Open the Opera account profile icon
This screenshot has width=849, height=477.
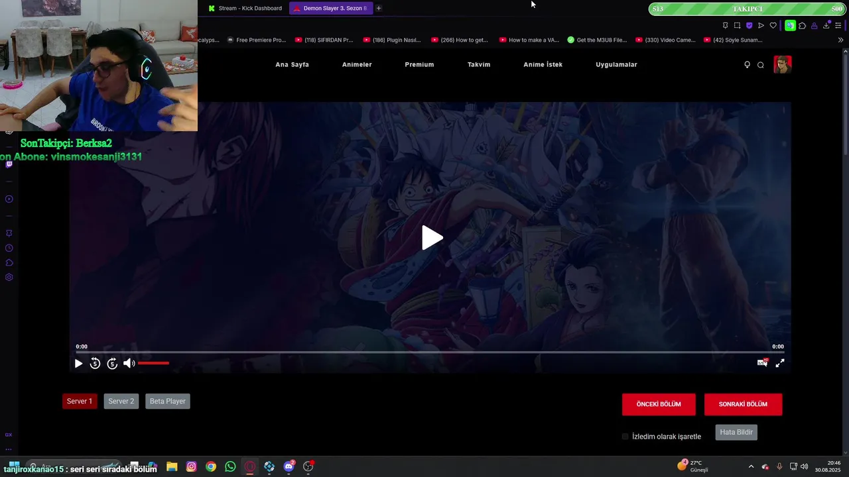[814, 25]
